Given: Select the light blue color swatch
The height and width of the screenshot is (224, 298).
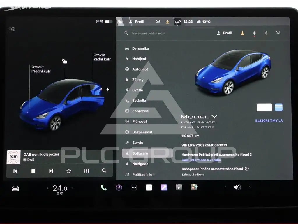Looking at the screenshot, I should click(x=278, y=107).
